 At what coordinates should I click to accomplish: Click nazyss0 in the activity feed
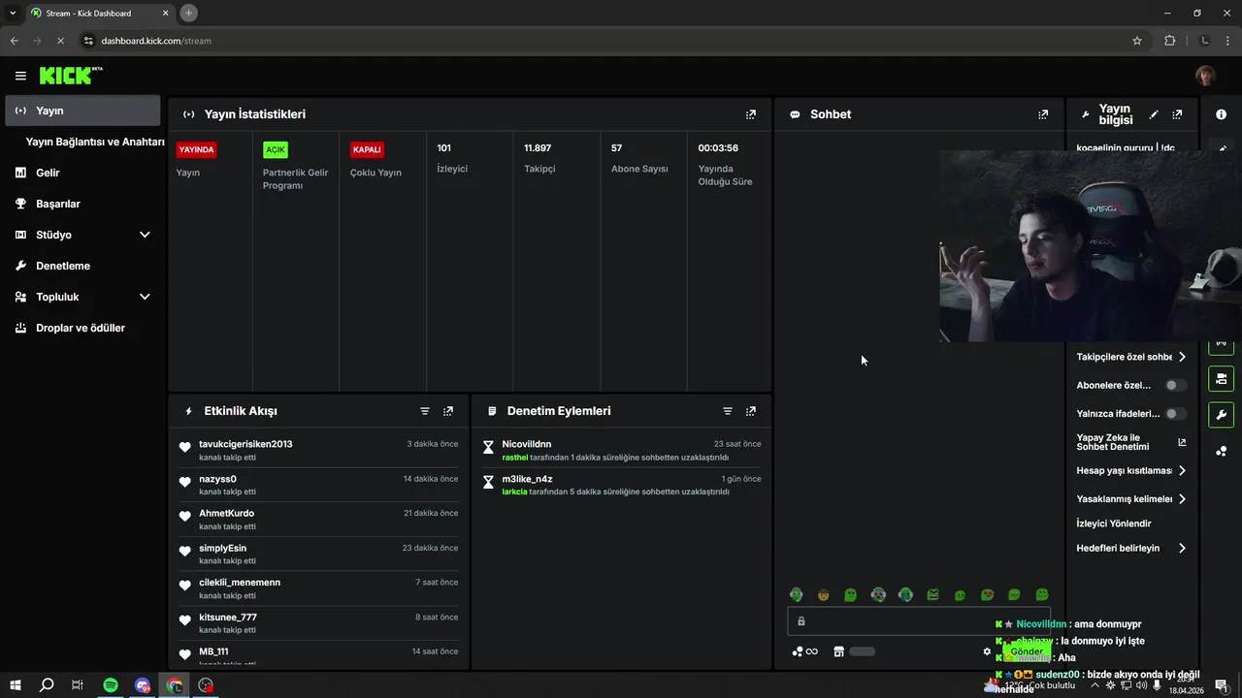point(217,479)
